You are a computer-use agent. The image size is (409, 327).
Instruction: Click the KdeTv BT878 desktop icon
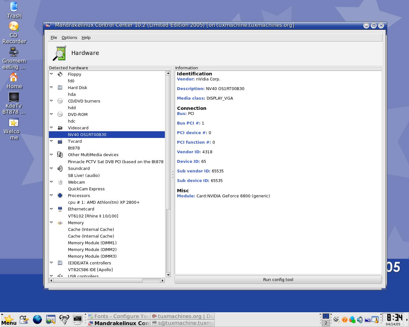(x=14, y=97)
